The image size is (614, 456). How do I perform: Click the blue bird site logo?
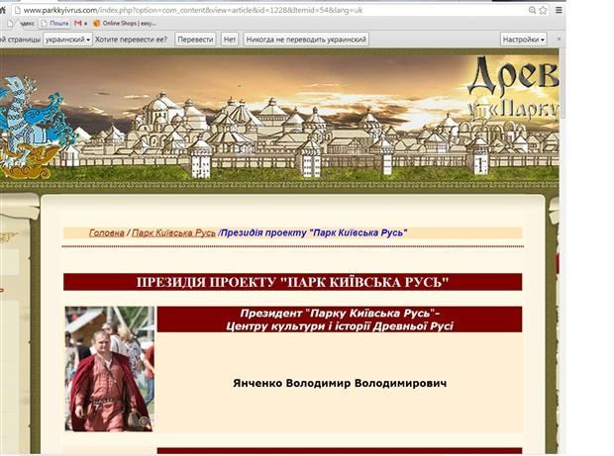(x=23, y=119)
